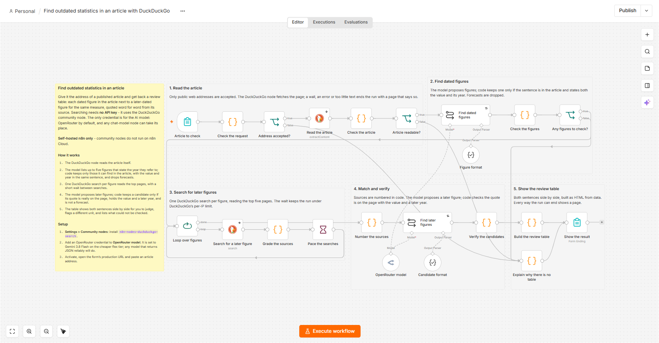Add a sticky note from the sidebar

(x=647, y=68)
